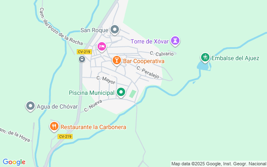
Task: Click the Bar Cooperativa cocktail icon
Action: (x=117, y=61)
